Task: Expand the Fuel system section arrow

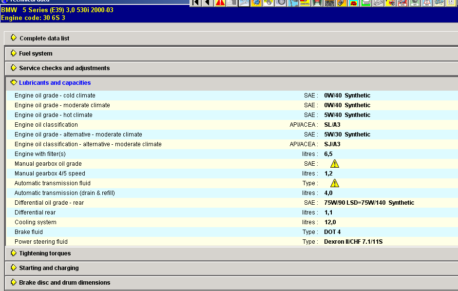Action: click(x=14, y=53)
